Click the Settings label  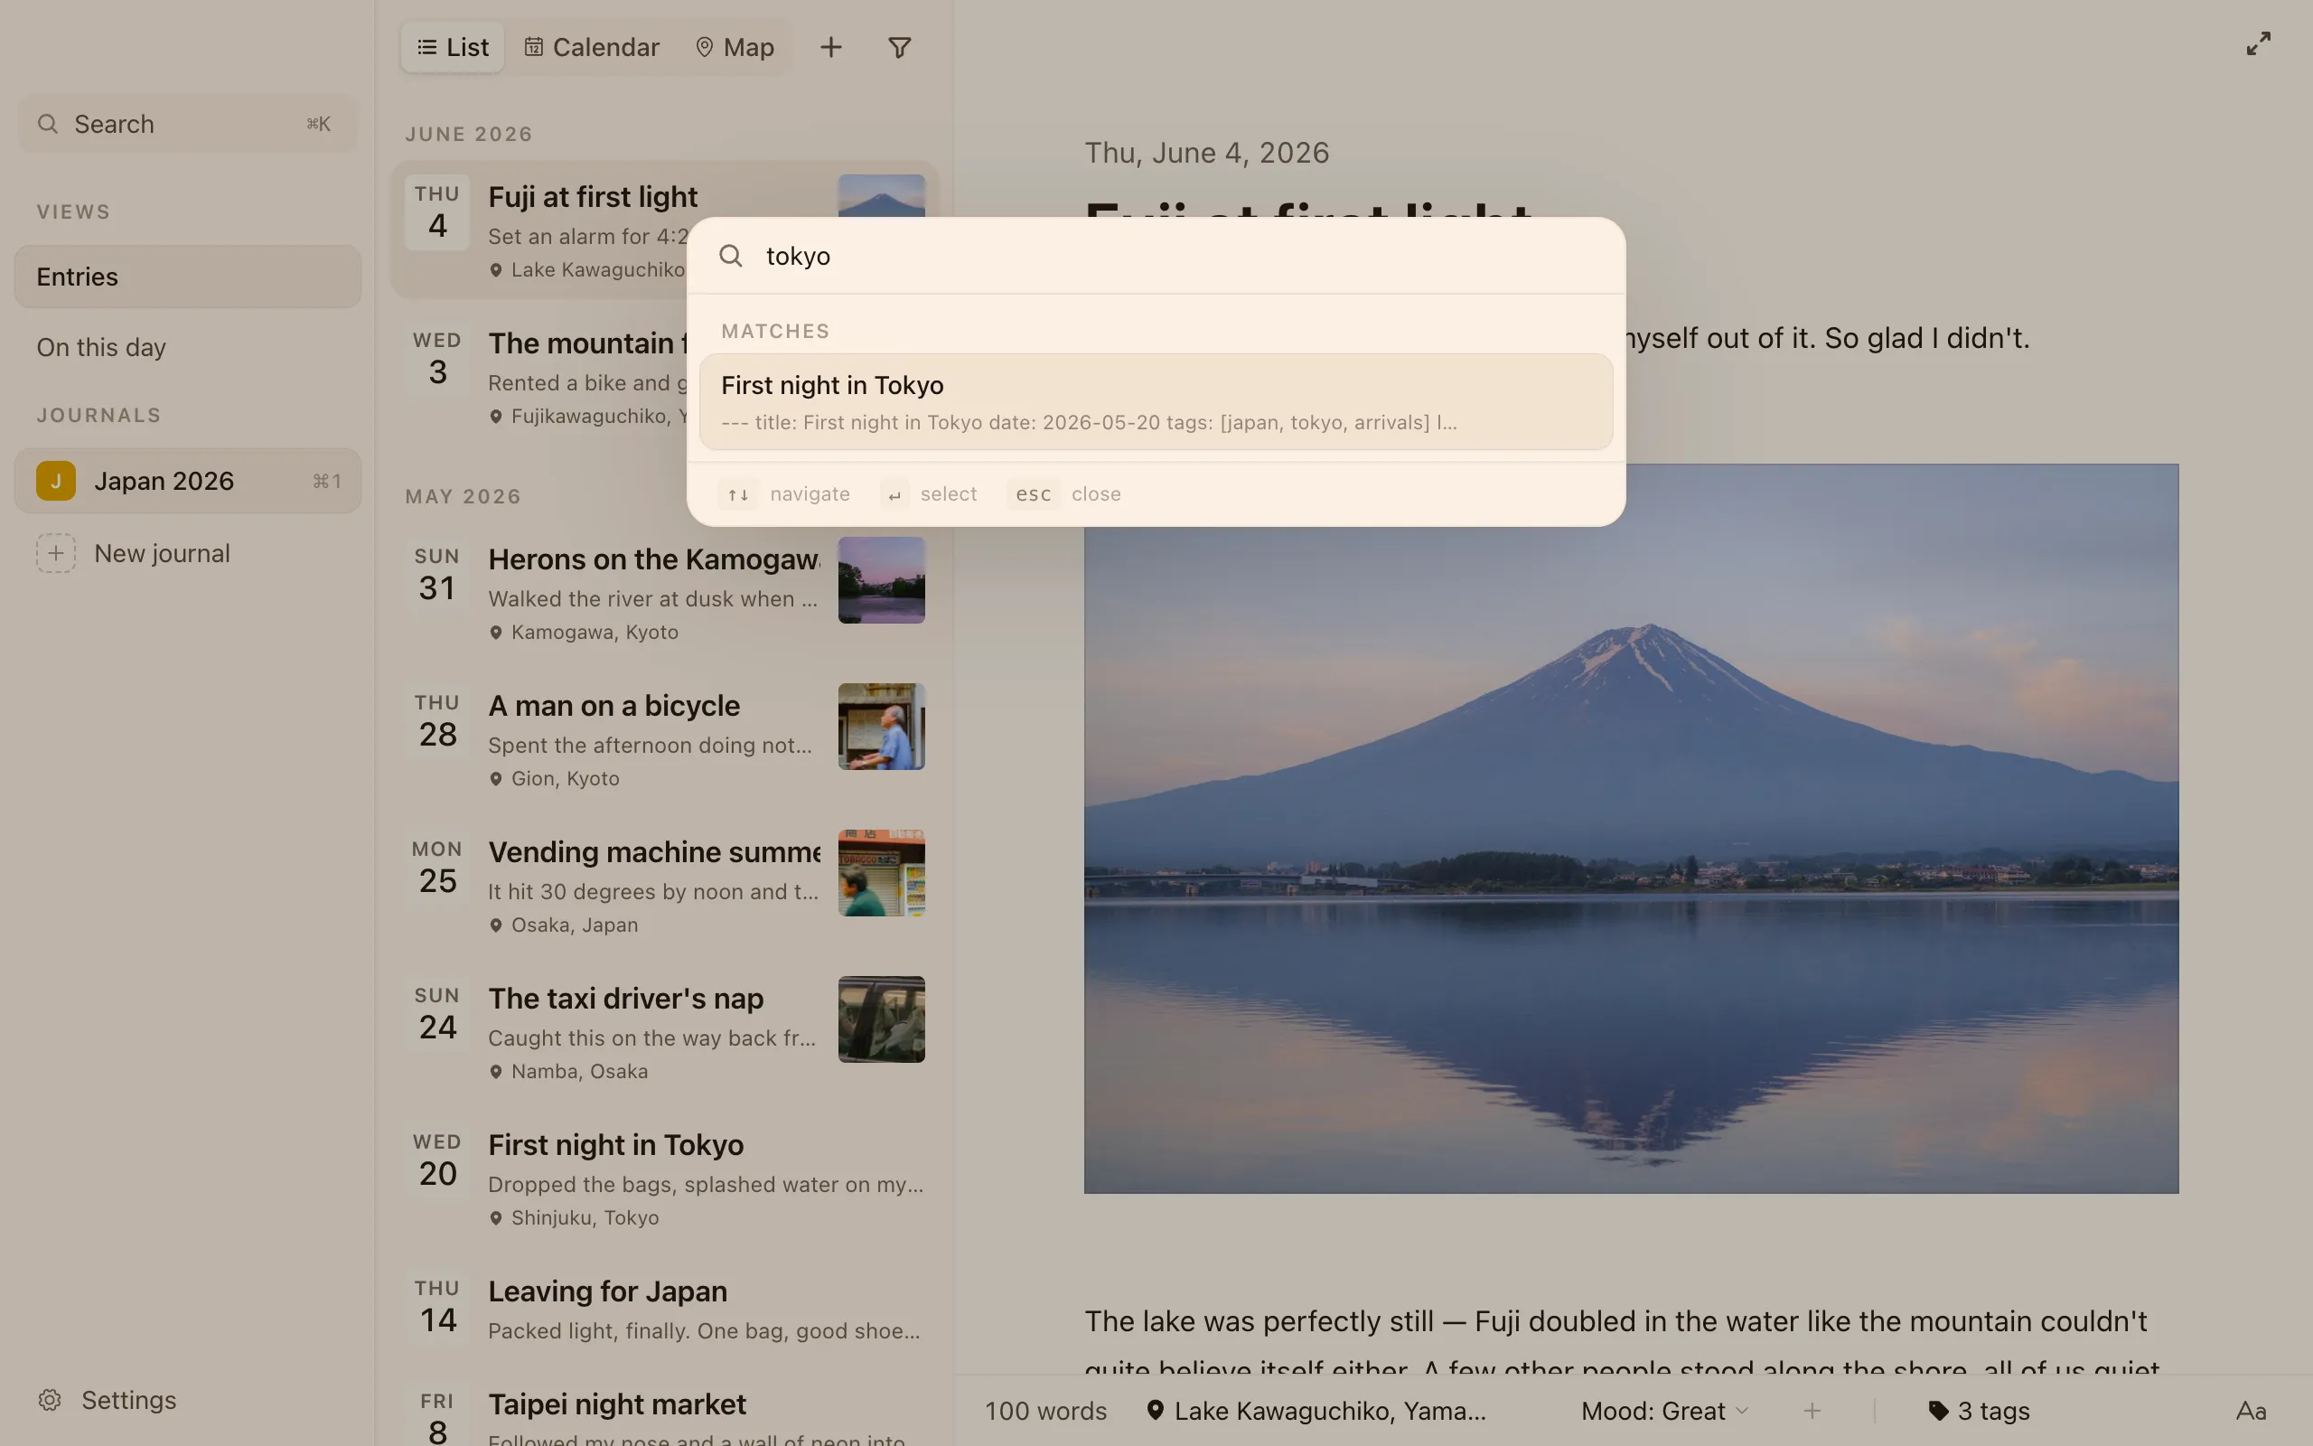pos(129,1400)
